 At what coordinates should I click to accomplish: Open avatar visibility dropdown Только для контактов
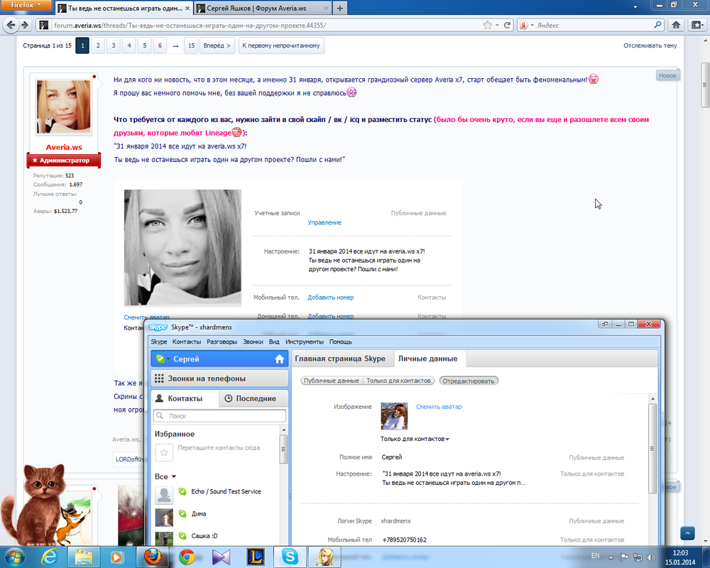(415, 439)
